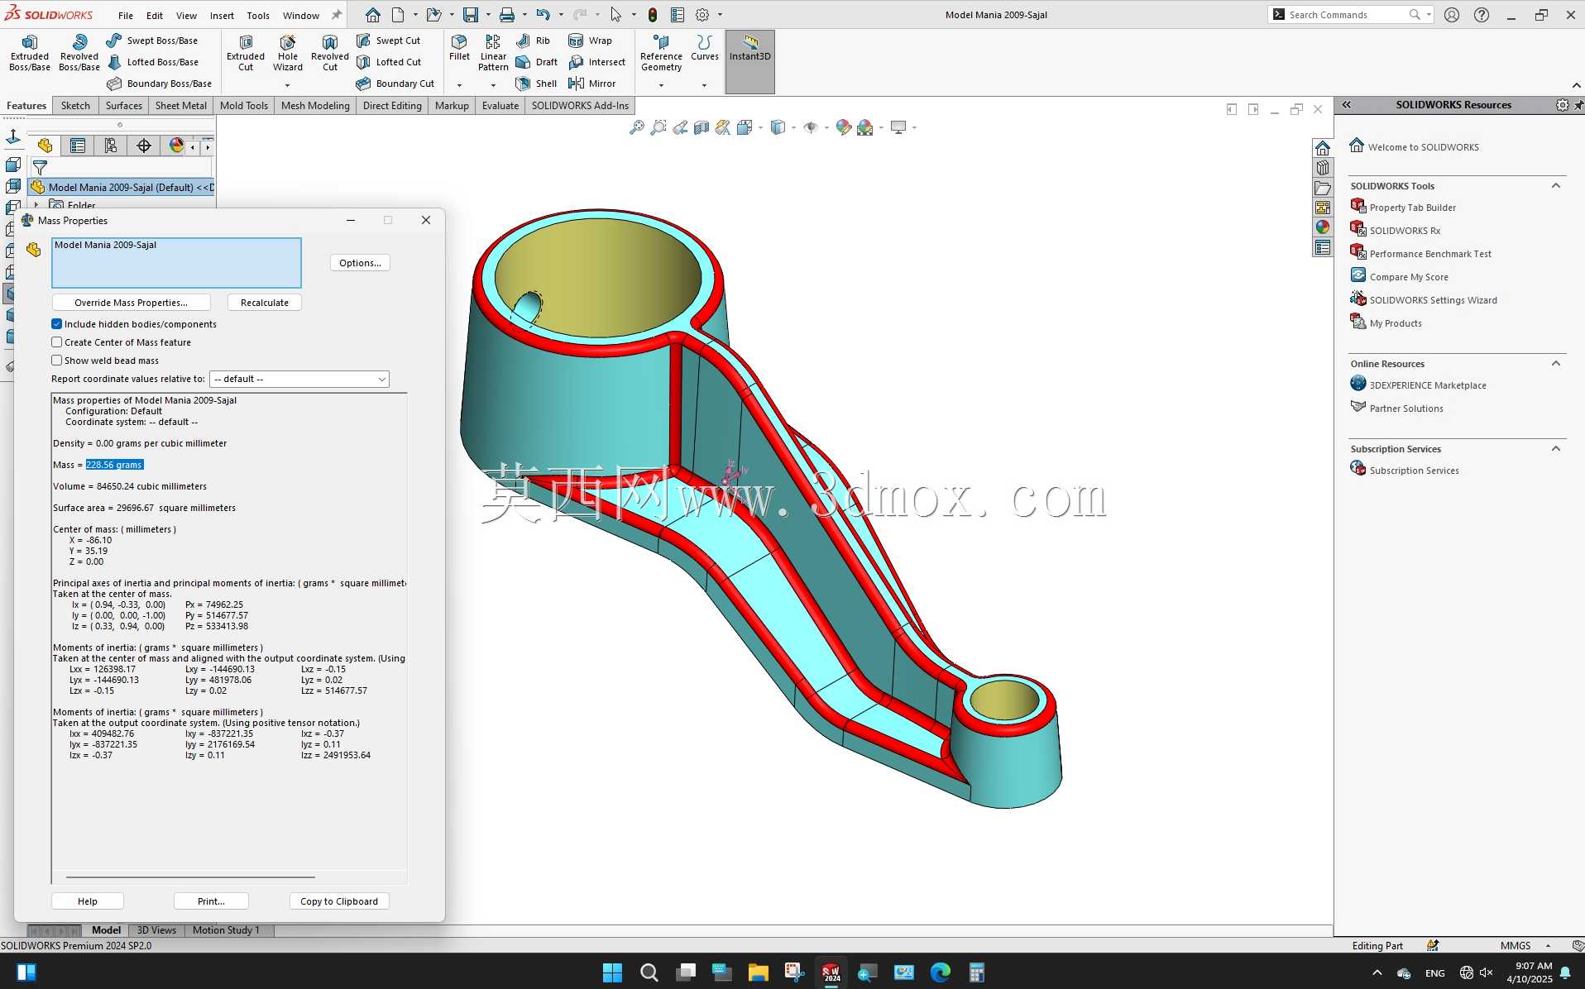Screen dimensions: 1585x989
Task: Toggle the Instant3D button
Action: point(750,62)
